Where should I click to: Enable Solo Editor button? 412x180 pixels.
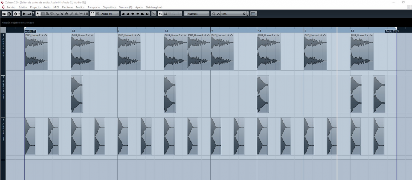[x=9, y=14]
